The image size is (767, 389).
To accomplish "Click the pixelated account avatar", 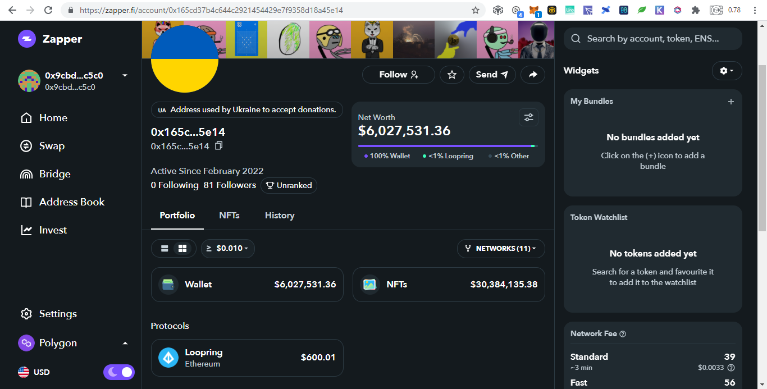I will (29, 81).
